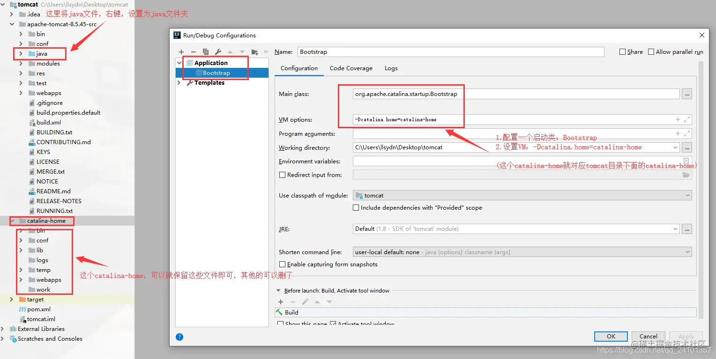This screenshot has height=359, width=716.
Task: Tick the Show this page checkbox
Action: tap(280, 323)
